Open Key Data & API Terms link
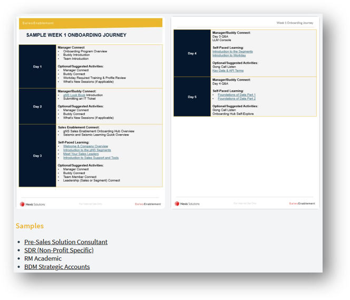The height and width of the screenshot is (300, 350). 228,70
